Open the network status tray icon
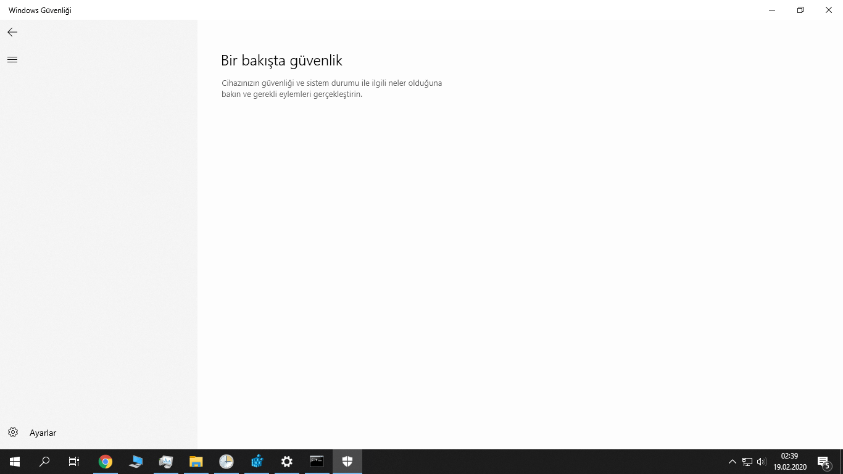The image size is (843, 474). point(747,461)
